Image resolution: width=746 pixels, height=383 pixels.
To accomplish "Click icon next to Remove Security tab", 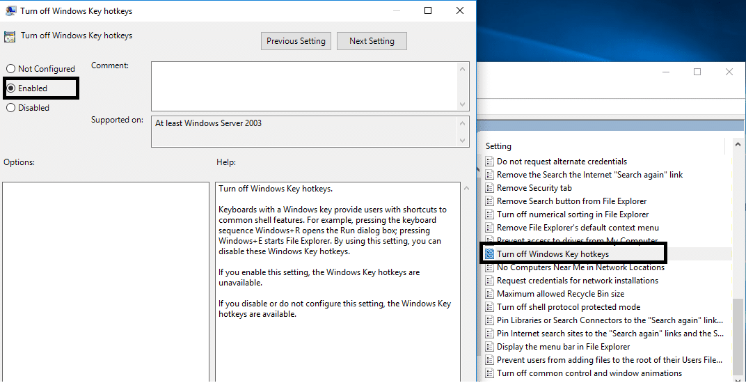I will point(490,188).
